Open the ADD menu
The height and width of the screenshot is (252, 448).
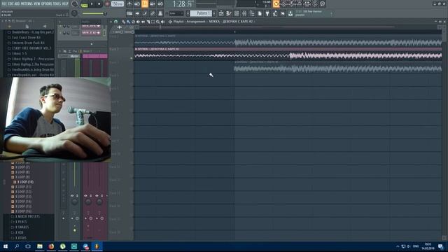(17, 3)
